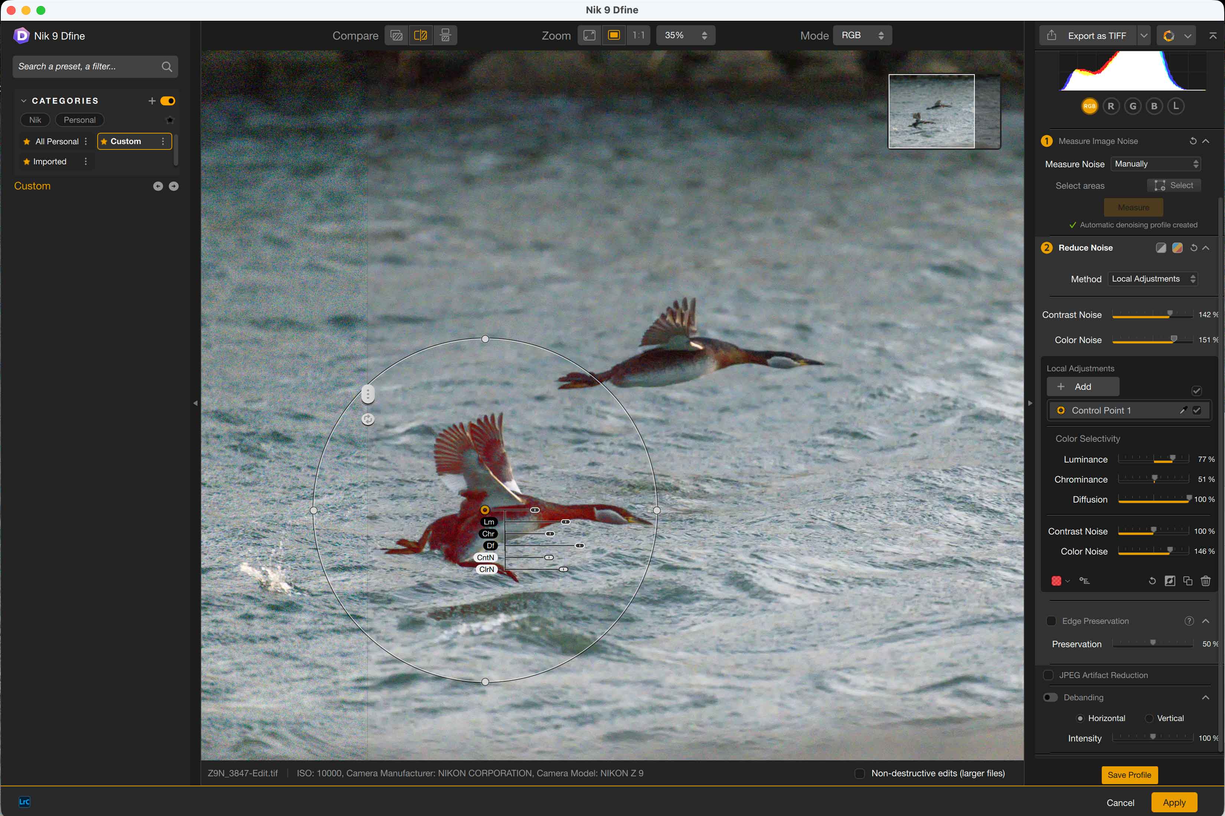
Task: Duplicate the selected control point
Action: tap(1188, 581)
